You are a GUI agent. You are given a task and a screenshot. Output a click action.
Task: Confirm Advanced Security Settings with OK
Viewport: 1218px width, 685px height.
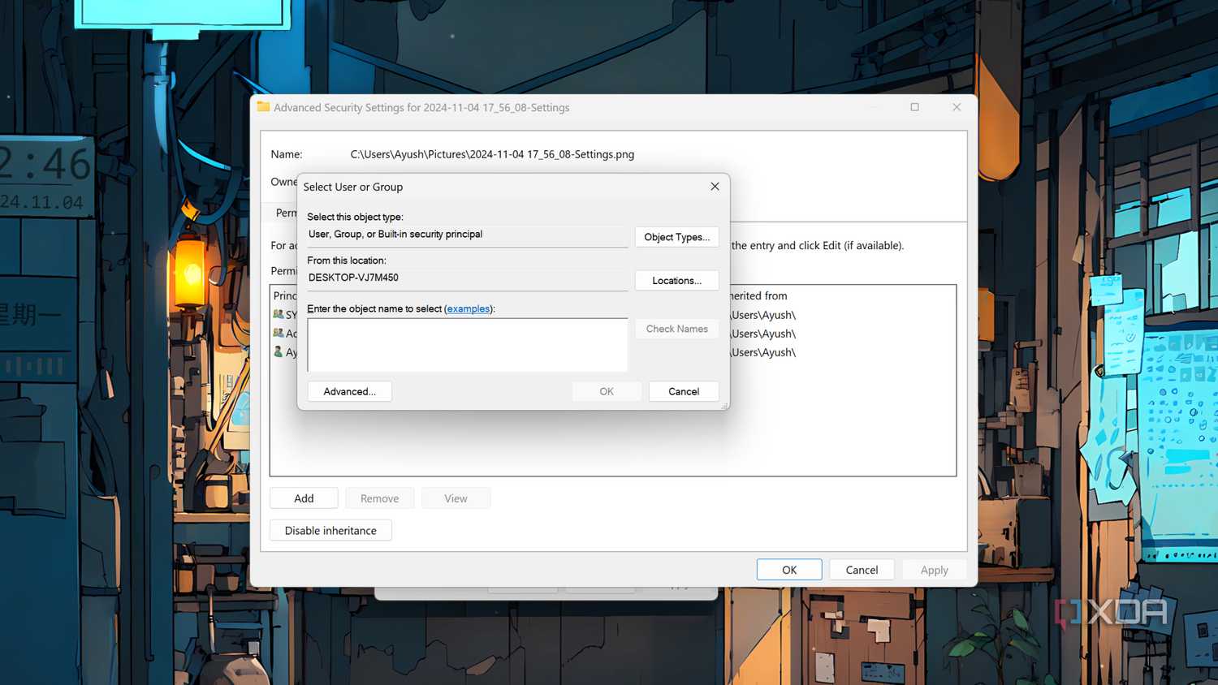(789, 570)
